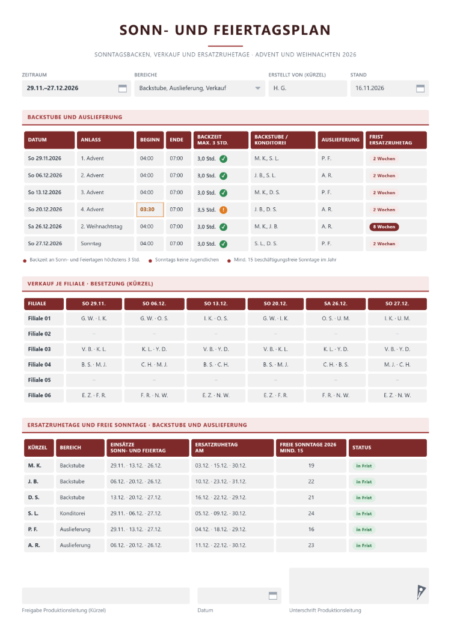The height and width of the screenshot is (637, 451).
Task: Click the 8 Wochen badge for 26.12.2026
Action: 384,227
